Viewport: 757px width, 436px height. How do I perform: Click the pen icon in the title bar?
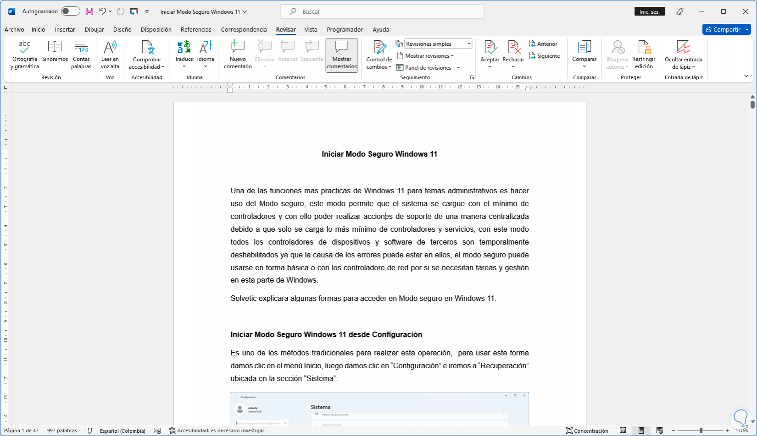pyautogui.click(x=680, y=11)
